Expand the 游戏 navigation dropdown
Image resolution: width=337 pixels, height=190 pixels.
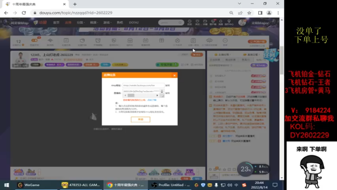click(x=107, y=22)
